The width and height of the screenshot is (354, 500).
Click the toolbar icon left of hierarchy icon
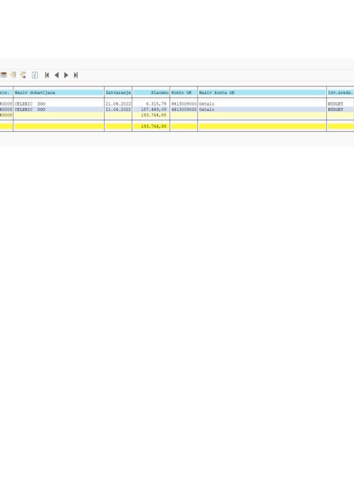coord(13,75)
